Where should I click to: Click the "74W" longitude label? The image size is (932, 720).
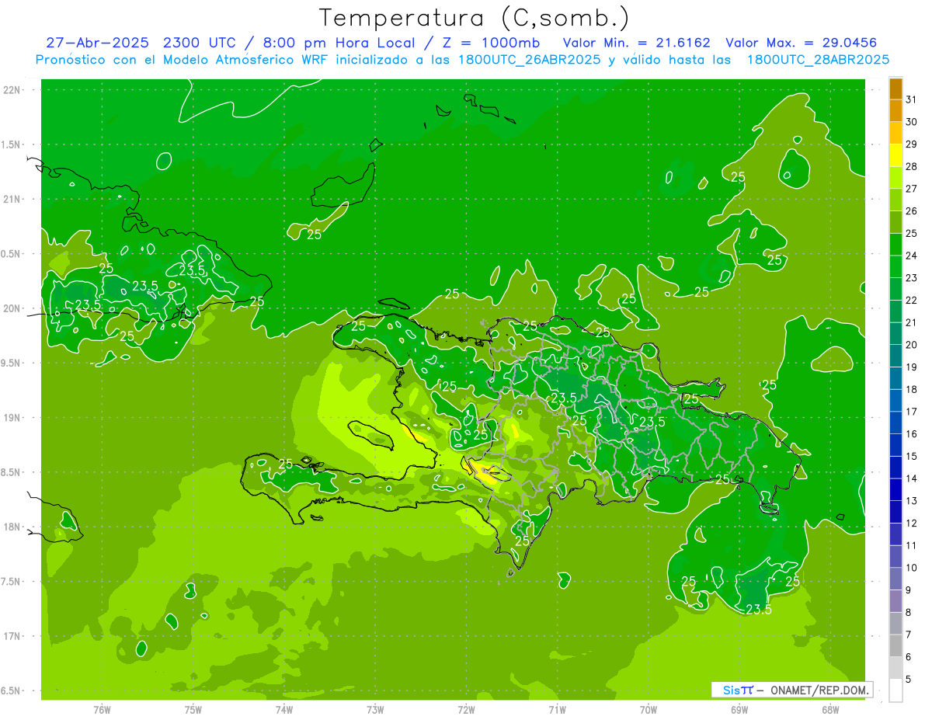(x=283, y=710)
